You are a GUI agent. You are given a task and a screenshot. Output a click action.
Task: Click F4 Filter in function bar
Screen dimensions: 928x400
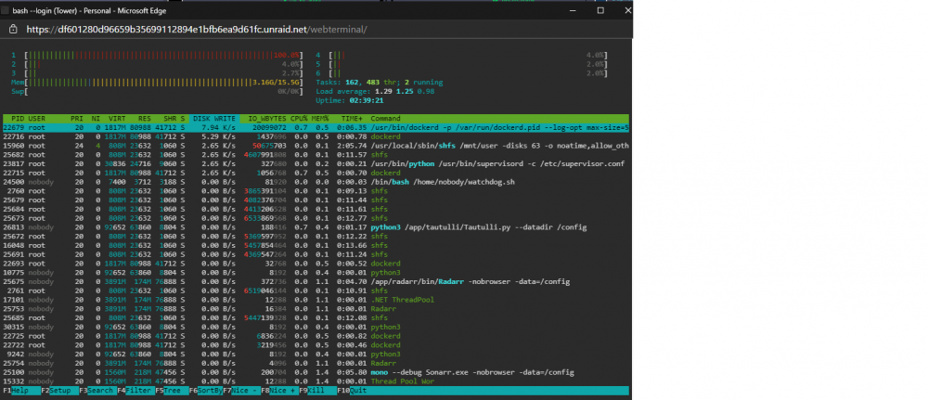135,391
